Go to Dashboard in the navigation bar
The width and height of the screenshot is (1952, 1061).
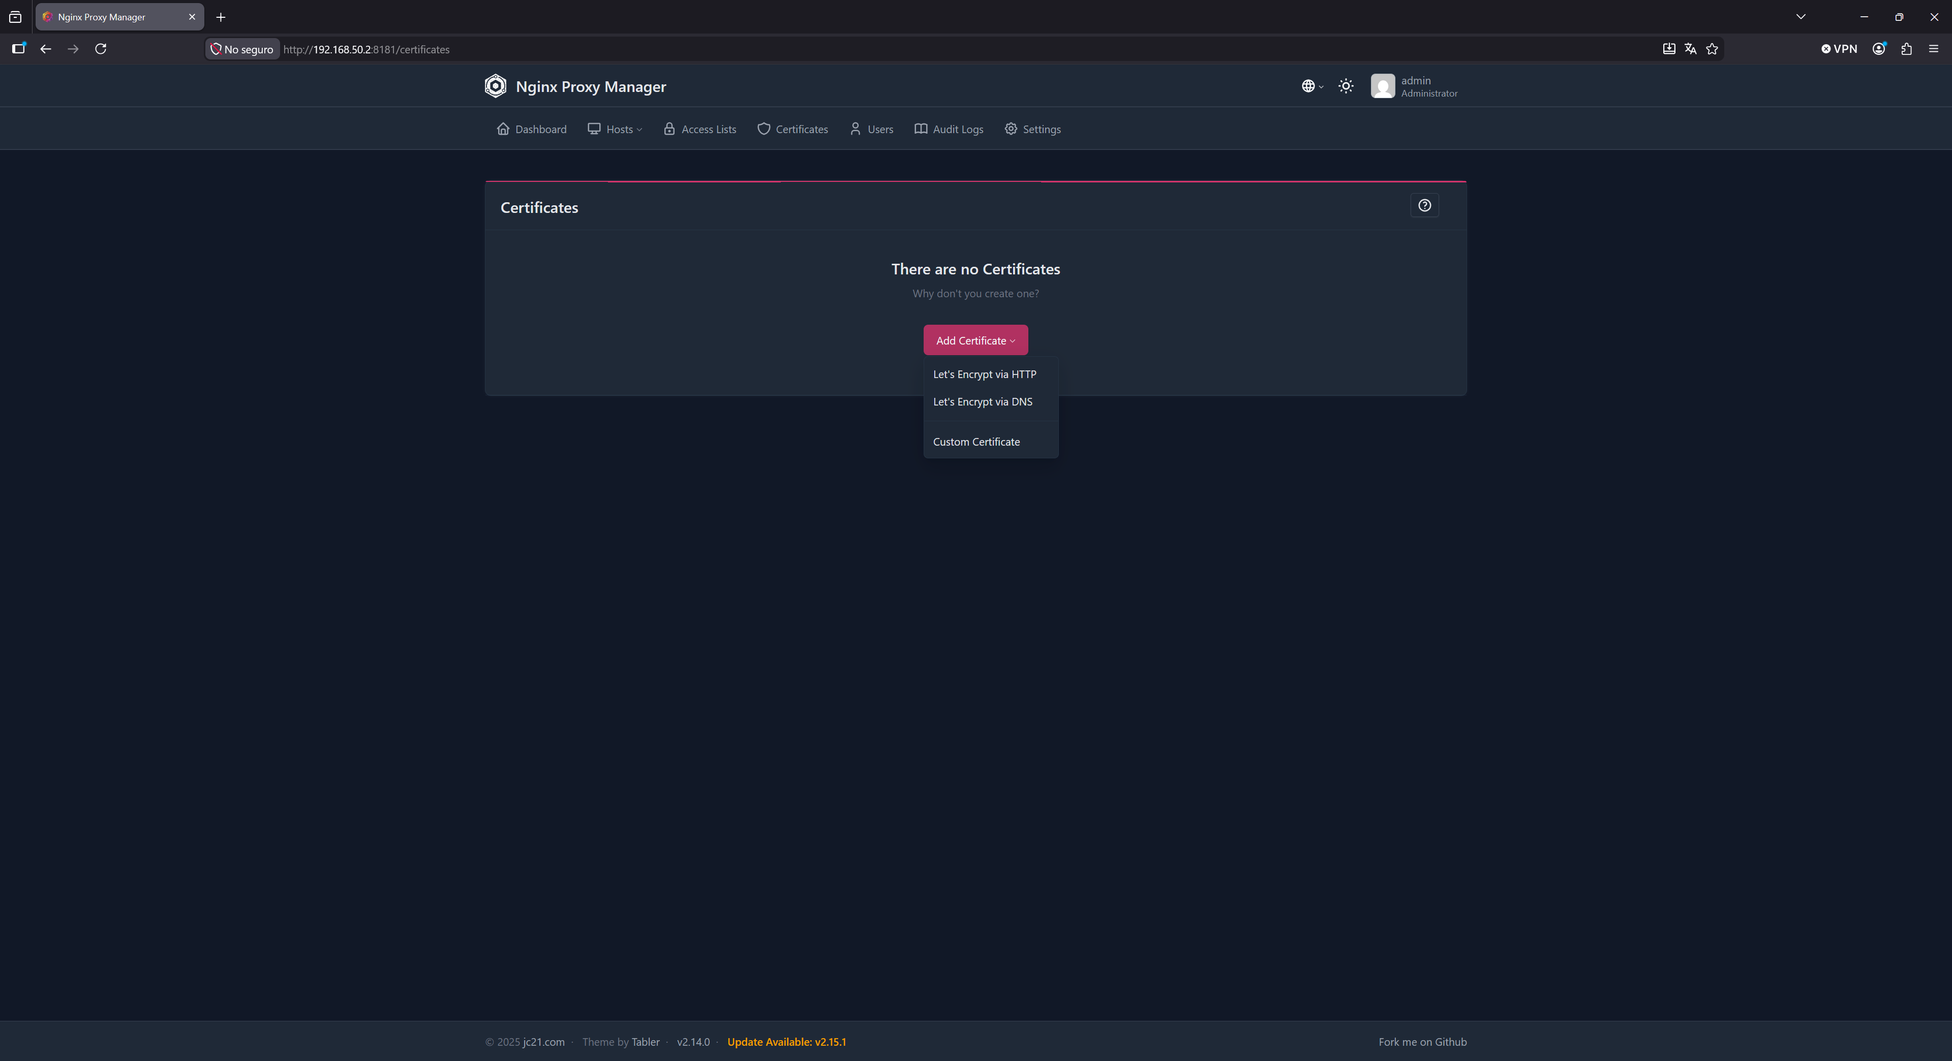point(532,130)
